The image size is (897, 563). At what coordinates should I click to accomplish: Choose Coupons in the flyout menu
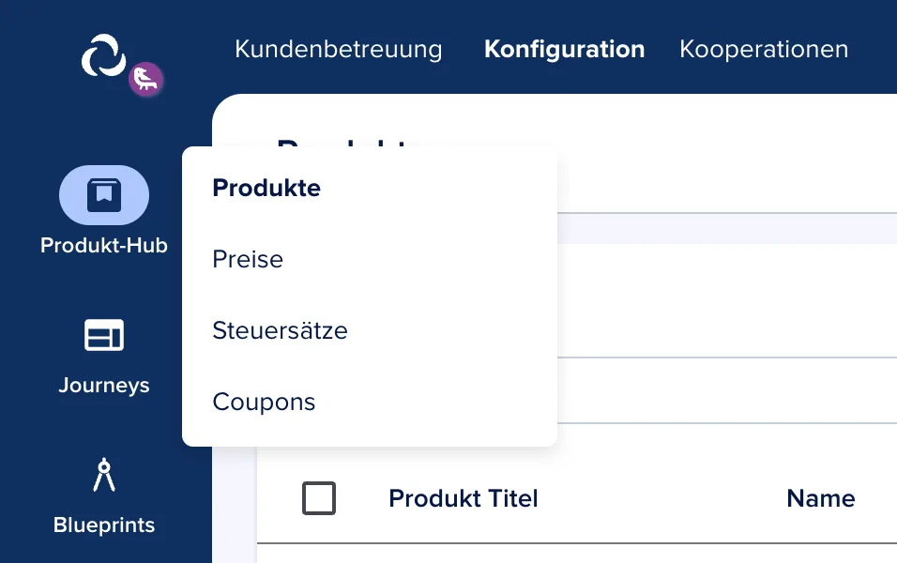click(x=264, y=402)
